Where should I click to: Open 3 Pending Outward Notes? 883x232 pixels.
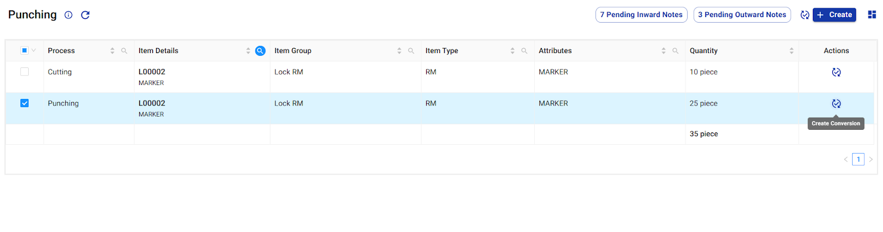(742, 15)
